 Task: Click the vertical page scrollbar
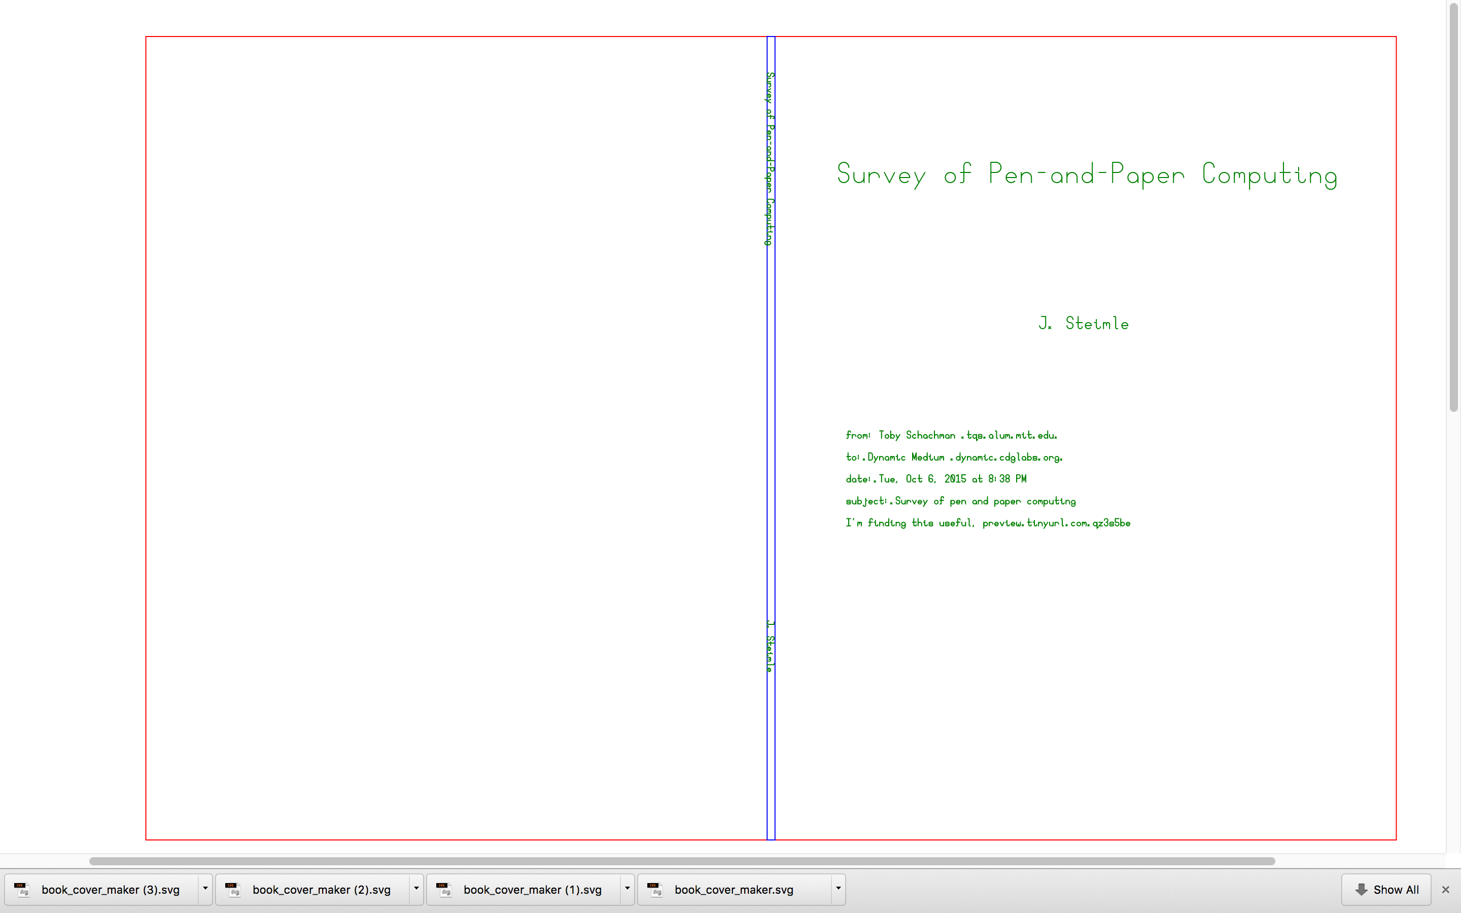[1454, 206]
